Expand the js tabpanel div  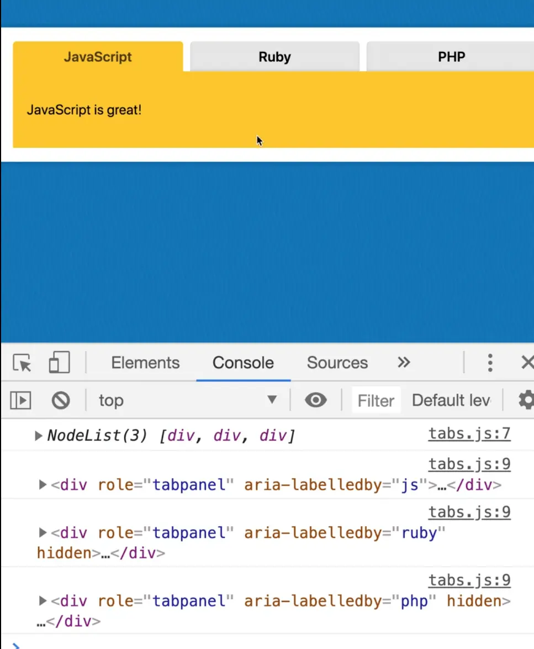pyautogui.click(x=43, y=485)
